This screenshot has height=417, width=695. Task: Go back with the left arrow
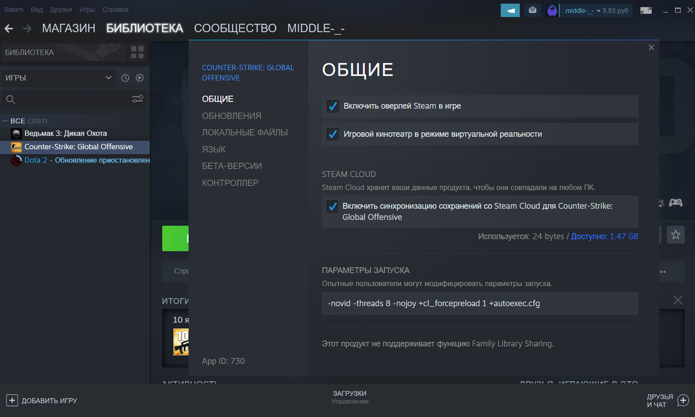9,28
